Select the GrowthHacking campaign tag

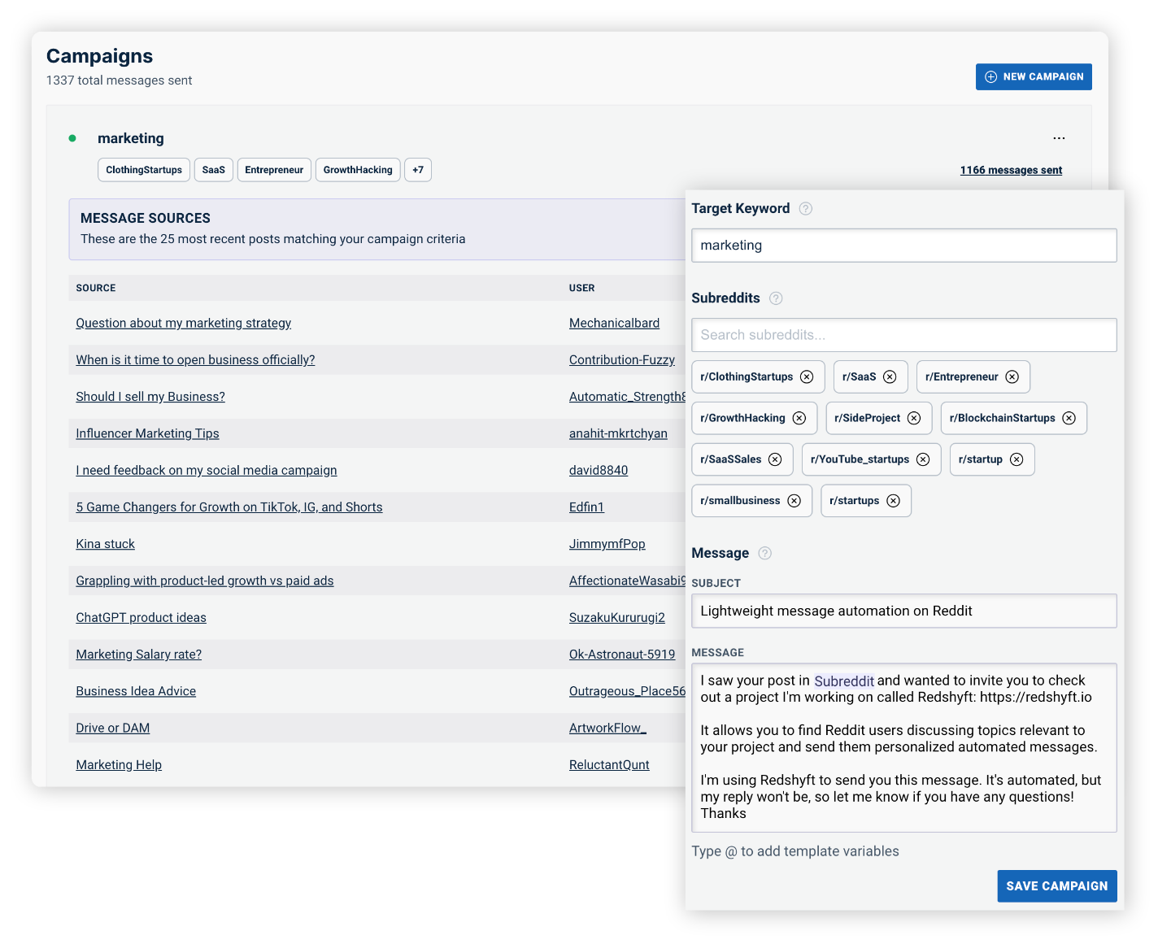[x=358, y=170]
